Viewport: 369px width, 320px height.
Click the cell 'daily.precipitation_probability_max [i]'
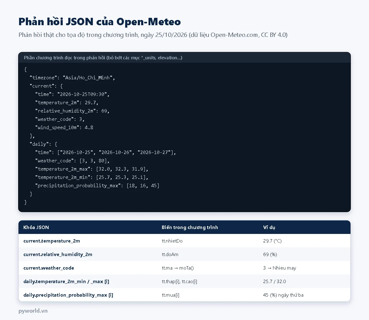coord(68,295)
